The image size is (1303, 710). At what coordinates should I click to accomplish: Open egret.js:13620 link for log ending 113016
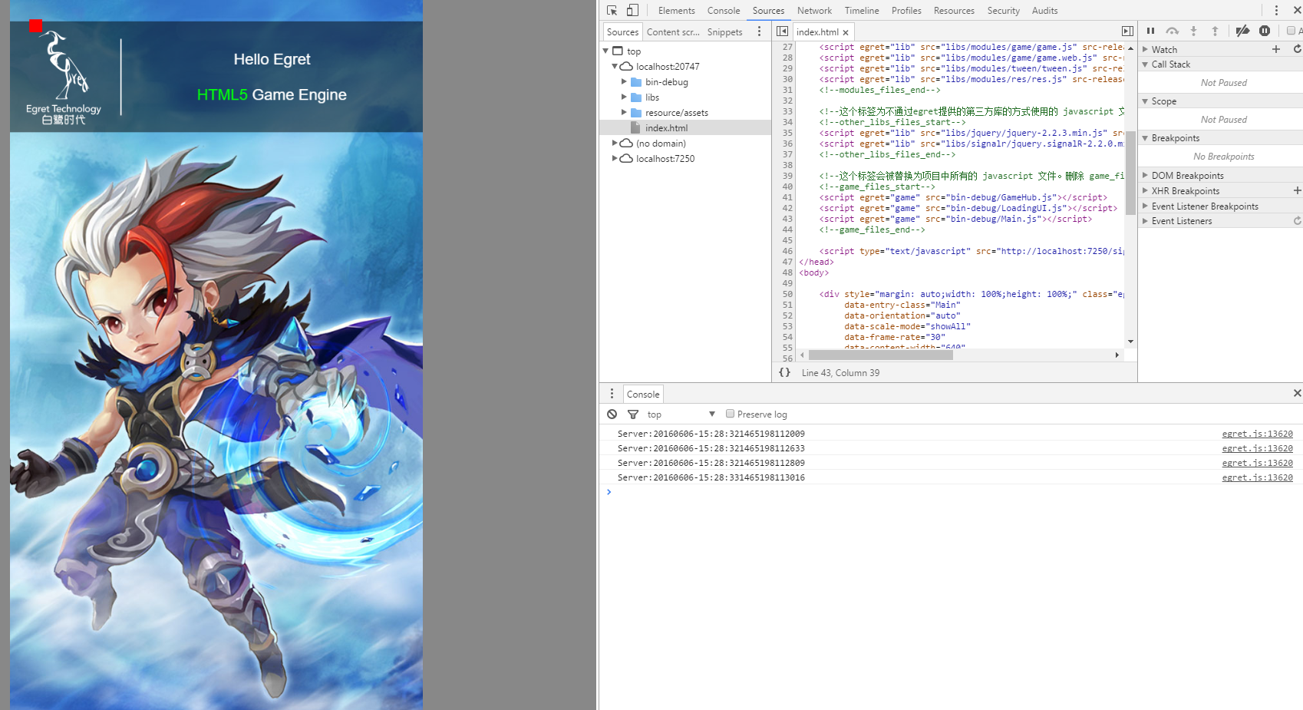click(x=1257, y=477)
